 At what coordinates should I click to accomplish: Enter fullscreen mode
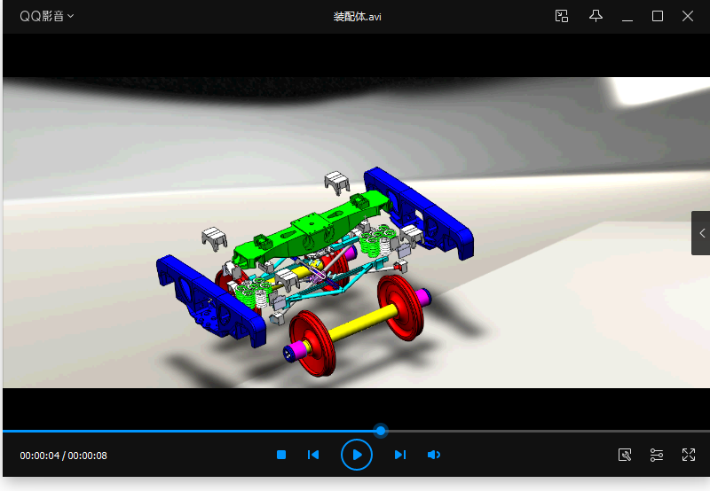click(x=689, y=455)
